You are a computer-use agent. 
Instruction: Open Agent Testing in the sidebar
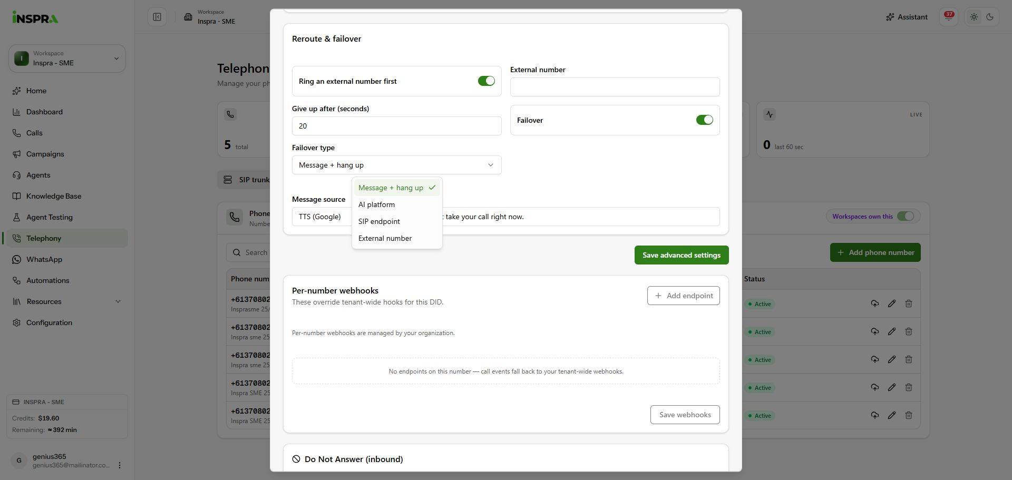[67, 217]
